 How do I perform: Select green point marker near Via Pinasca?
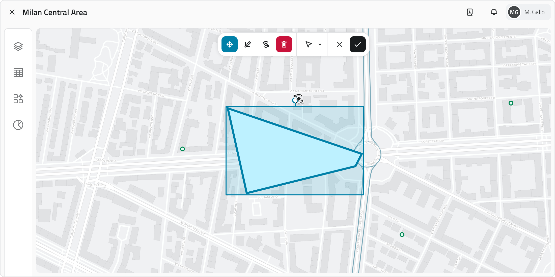402,234
